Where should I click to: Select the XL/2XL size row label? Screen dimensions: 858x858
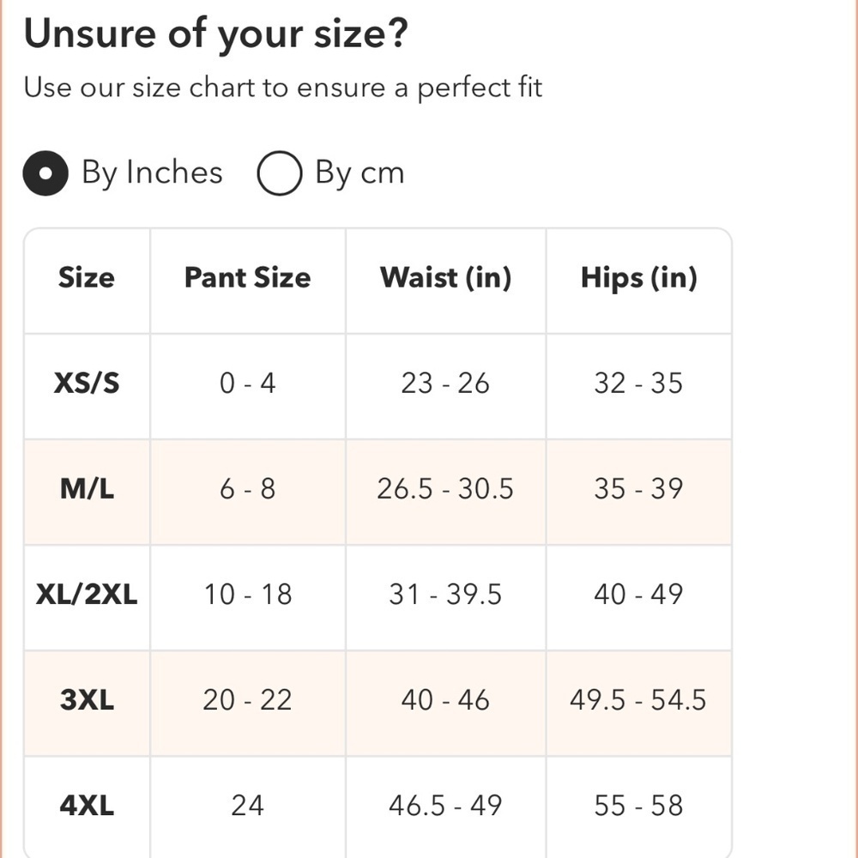click(x=87, y=594)
